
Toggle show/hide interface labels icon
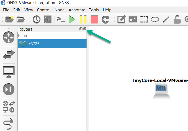[x=48, y=19]
